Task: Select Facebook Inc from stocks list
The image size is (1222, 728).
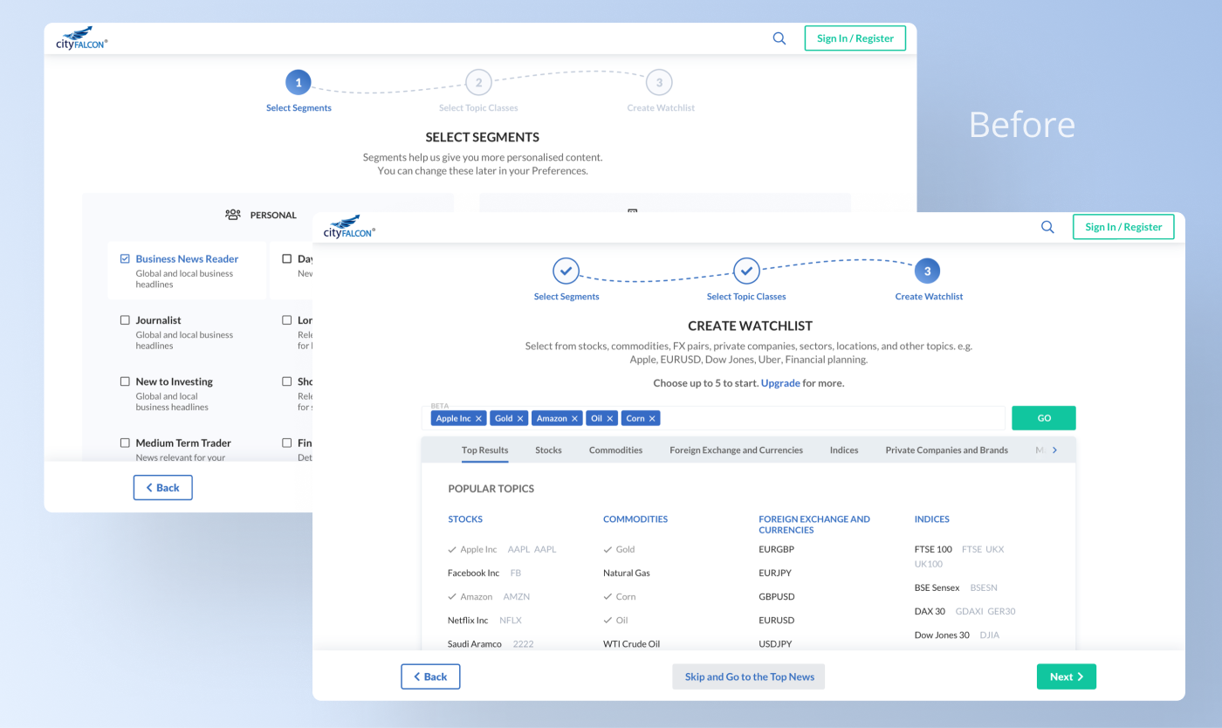Action: (x=473, y=573)
